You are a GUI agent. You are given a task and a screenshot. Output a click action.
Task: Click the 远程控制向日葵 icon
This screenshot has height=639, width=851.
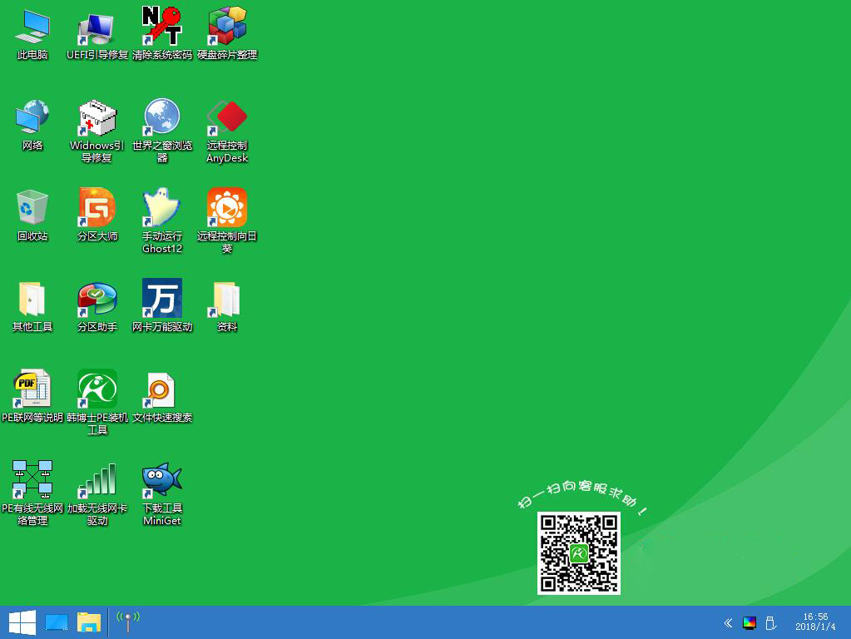227,208
